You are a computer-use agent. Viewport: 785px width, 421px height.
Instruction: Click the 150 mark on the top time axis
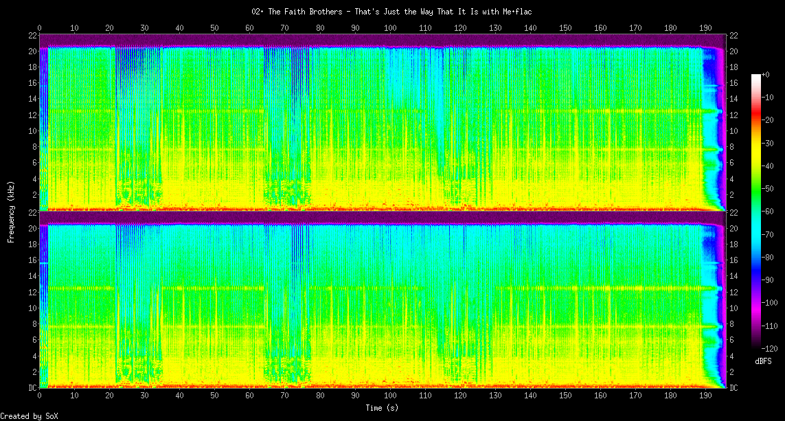click(565, 28)
